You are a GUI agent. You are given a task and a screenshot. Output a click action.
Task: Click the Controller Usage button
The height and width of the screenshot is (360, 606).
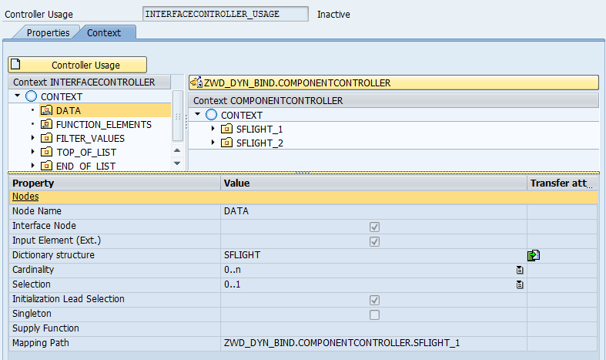tap(77, 65)
